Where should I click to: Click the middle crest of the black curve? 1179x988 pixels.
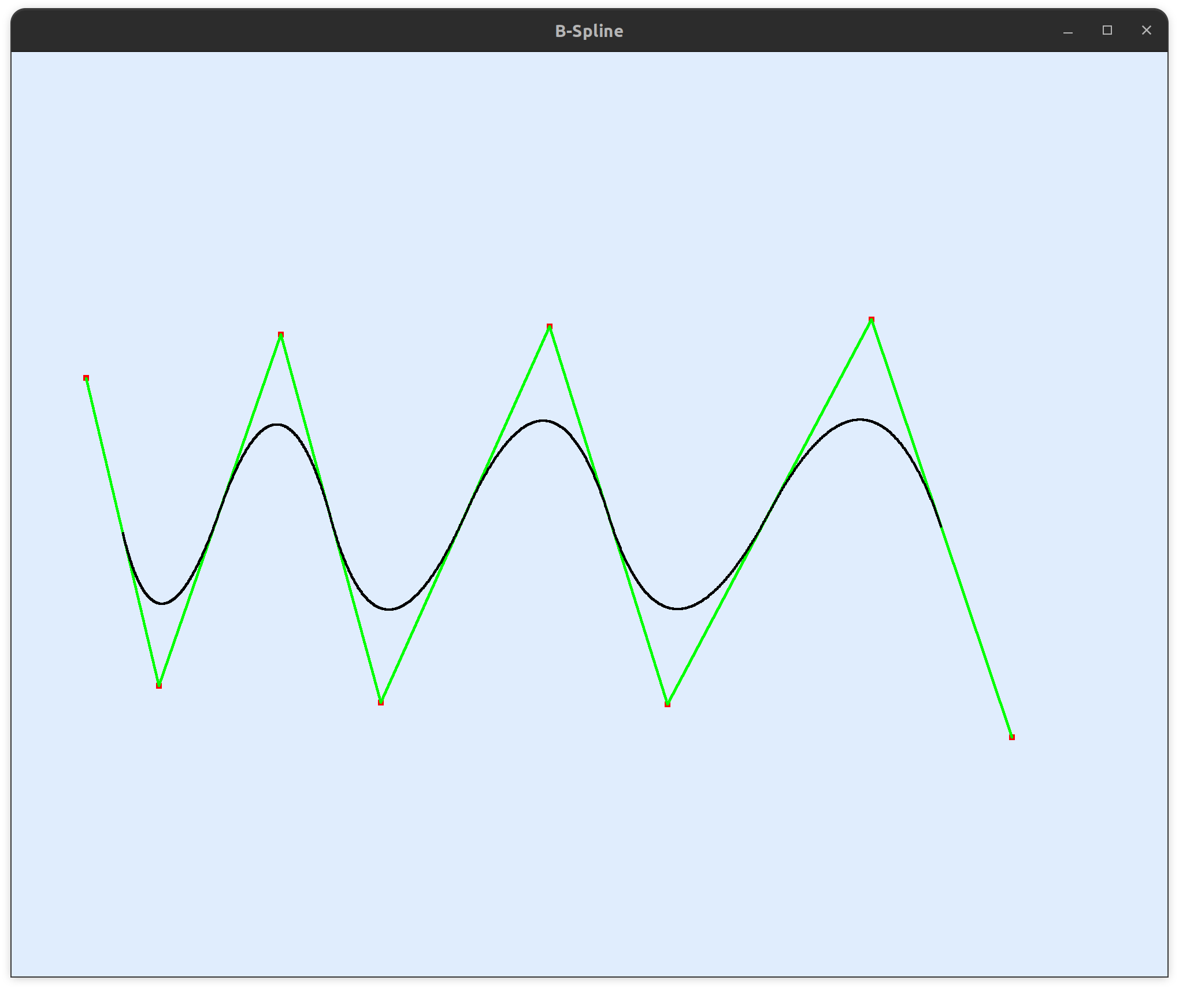point(543,421)
